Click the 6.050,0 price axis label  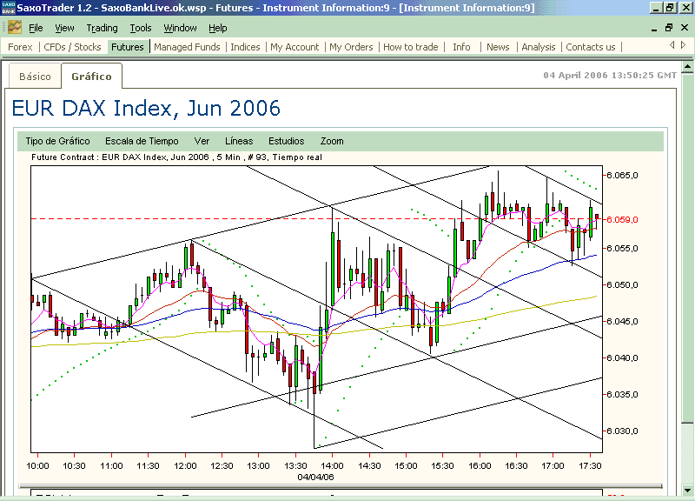622,285
